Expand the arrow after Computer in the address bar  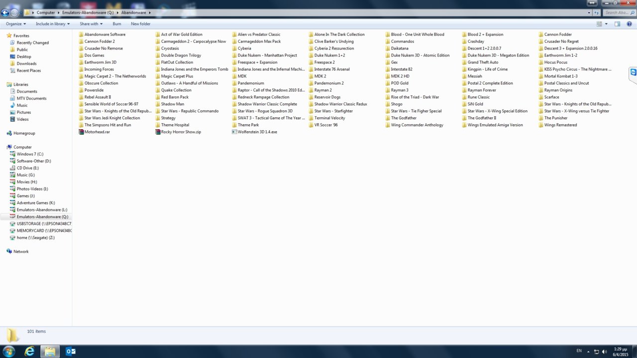(x=58, y=12)
